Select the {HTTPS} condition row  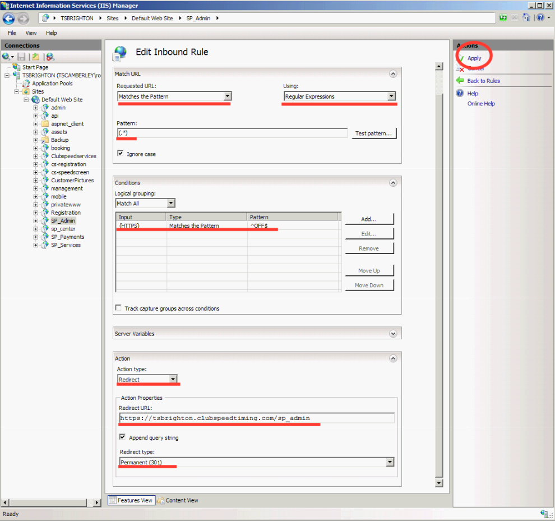coord(228,225)
